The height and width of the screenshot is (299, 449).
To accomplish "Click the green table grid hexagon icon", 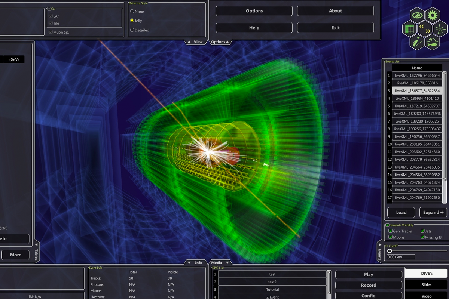I will (410, 29).
